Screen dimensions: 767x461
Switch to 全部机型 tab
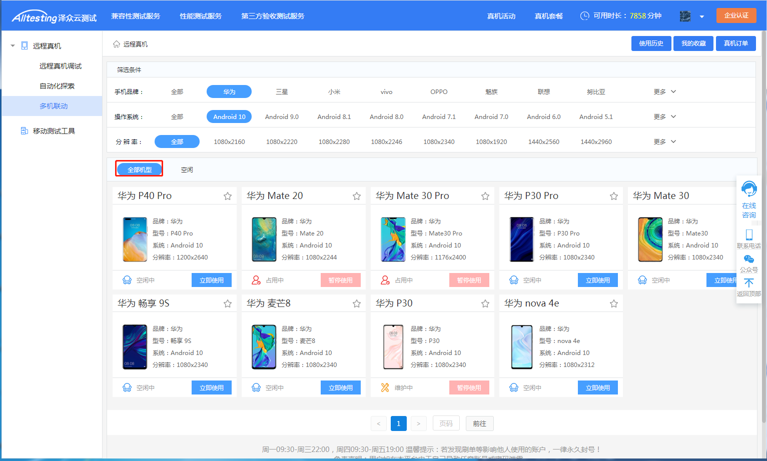tap(140, 169)
